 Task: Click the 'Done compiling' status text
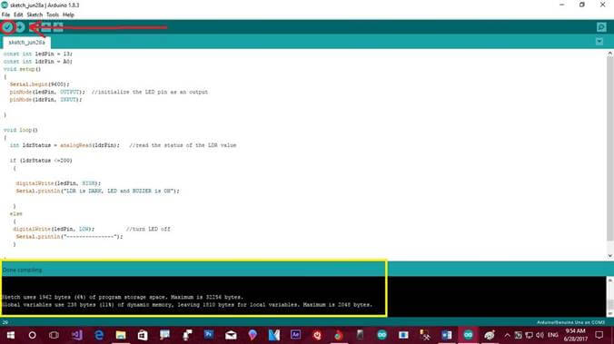[x=23, y=270]
